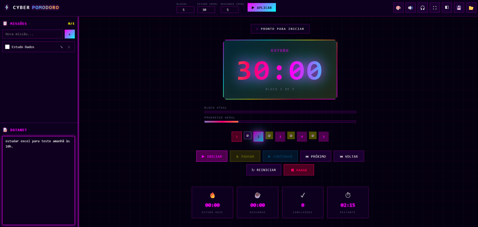
Task: Click the Progresso Geral progress bar
Action: (x=280, y=122)
